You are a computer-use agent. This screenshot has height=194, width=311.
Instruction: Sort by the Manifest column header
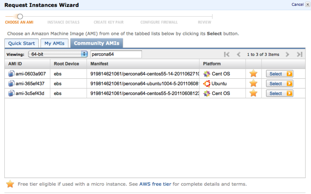(x=143, y=64)
